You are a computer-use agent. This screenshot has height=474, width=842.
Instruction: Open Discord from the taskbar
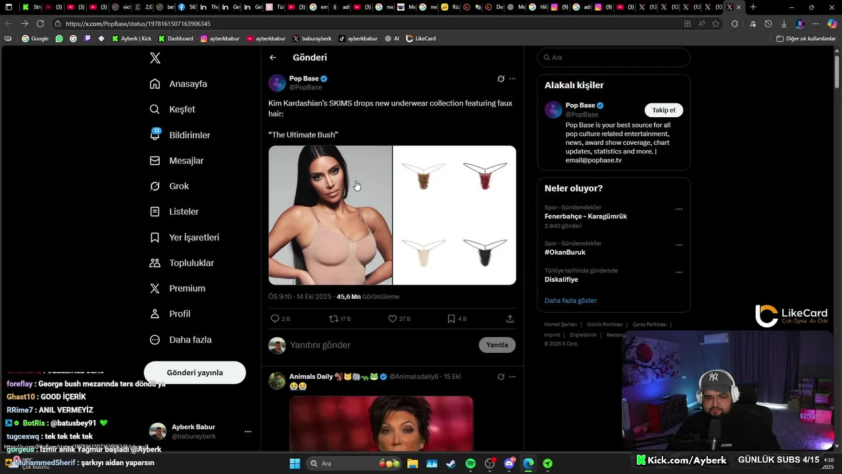pyautogui.click(x=509, y=463)
